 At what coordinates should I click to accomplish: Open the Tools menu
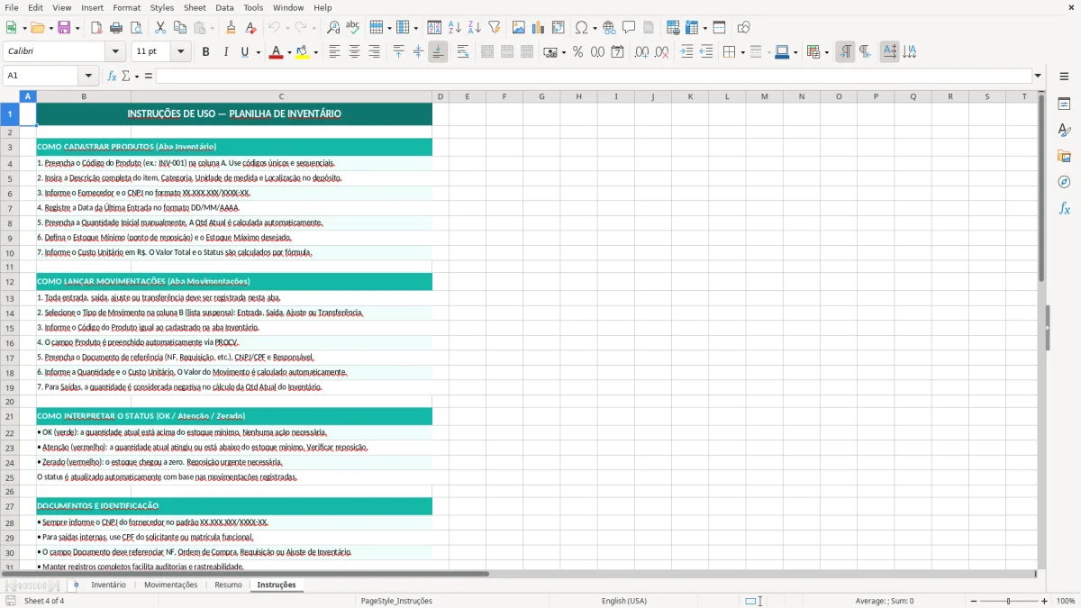[253, 7]
